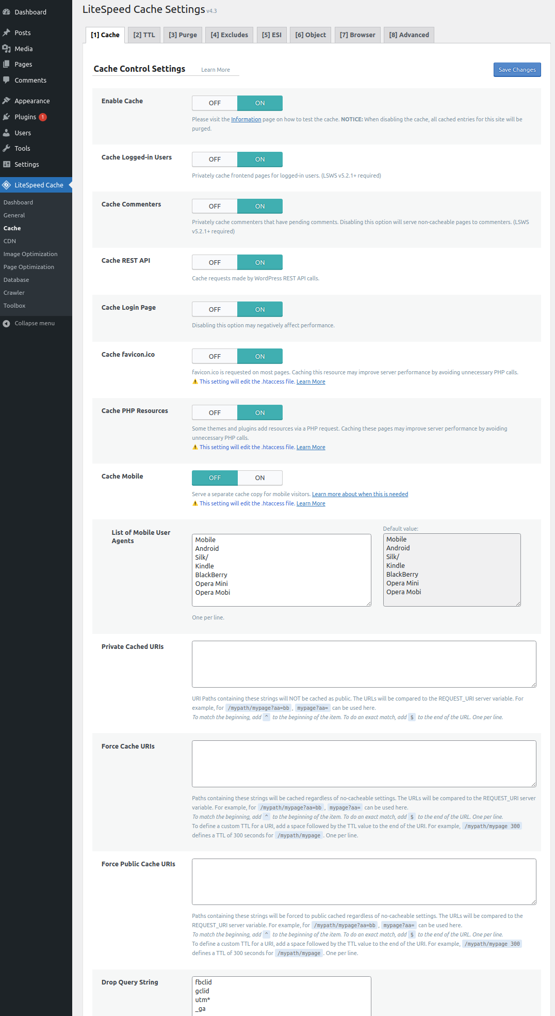Focus the Force Public Cache URIs text area
Screen dimensions: 555x1016
coord(364,882)
